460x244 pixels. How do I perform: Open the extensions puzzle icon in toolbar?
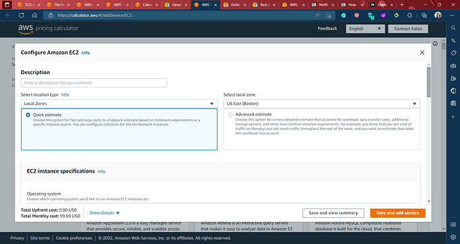[x=410, y=16]
